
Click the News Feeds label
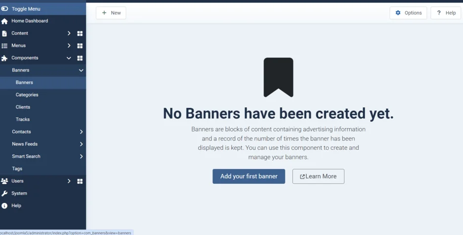25,144
